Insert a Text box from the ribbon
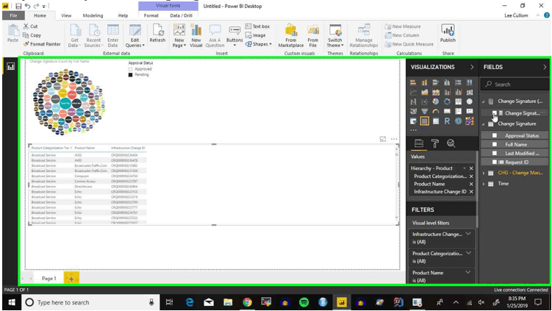 (x=258, y=26)
